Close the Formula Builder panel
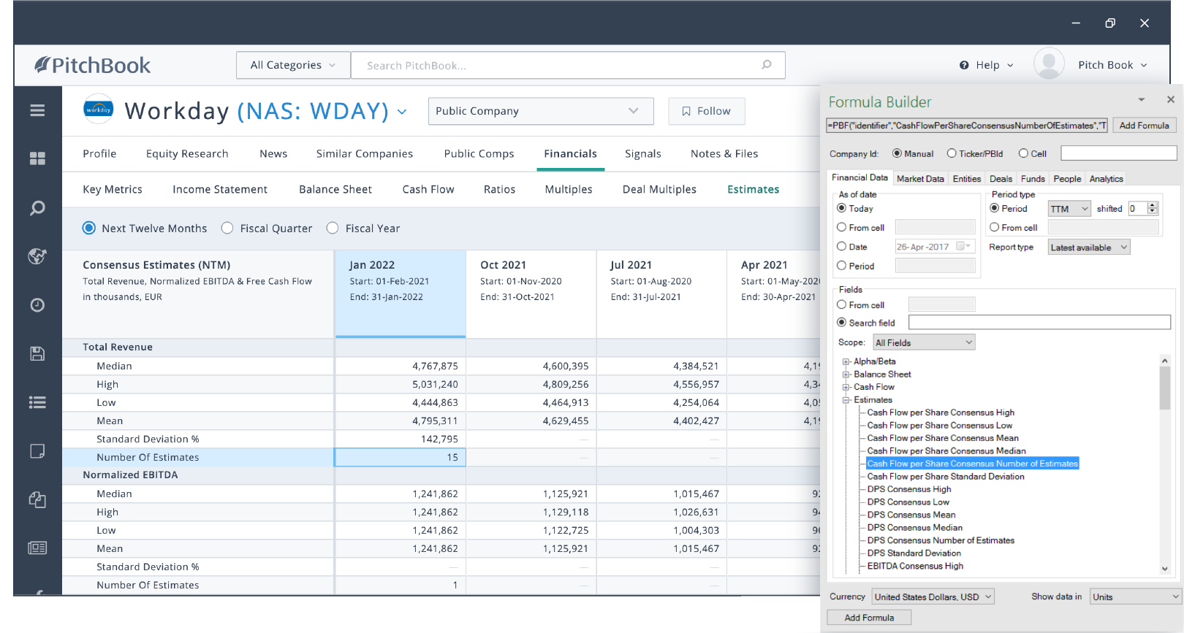This screenshot has height=633, width=1184. (1170, 99)
